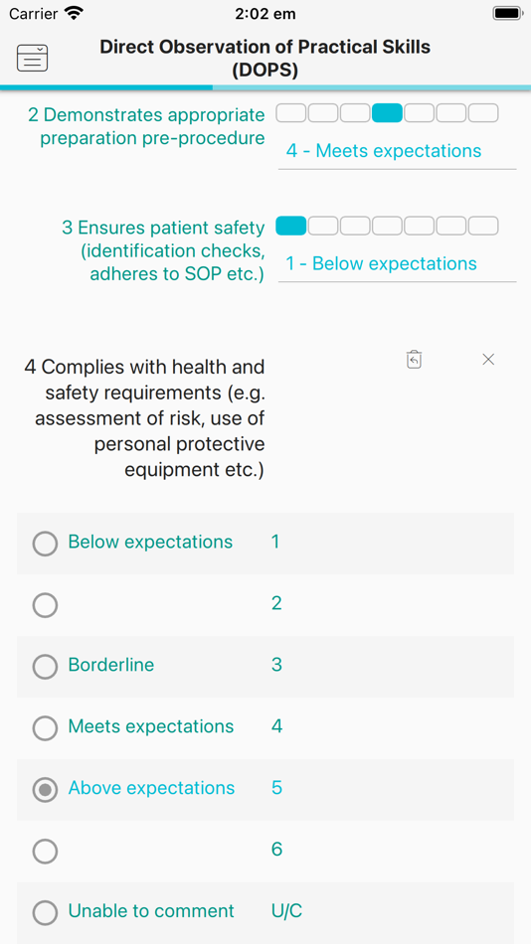
Task: Select the unlabeled option 6 radio button
Action: [45, 852]
